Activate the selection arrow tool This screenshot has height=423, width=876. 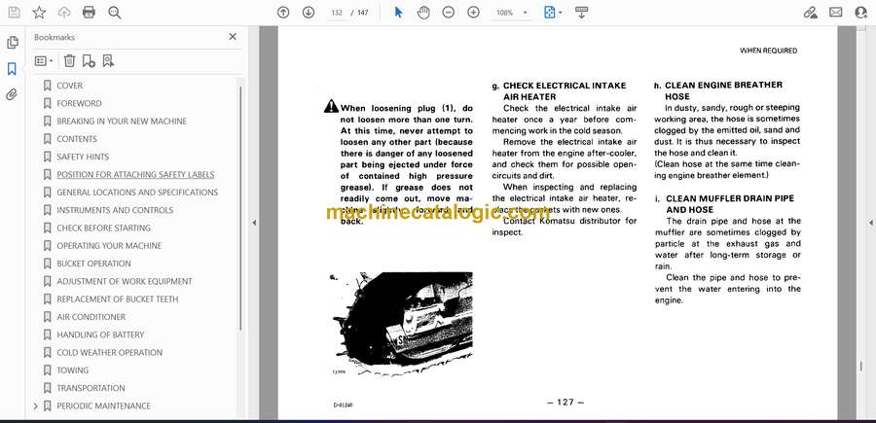tap(398, 13)
